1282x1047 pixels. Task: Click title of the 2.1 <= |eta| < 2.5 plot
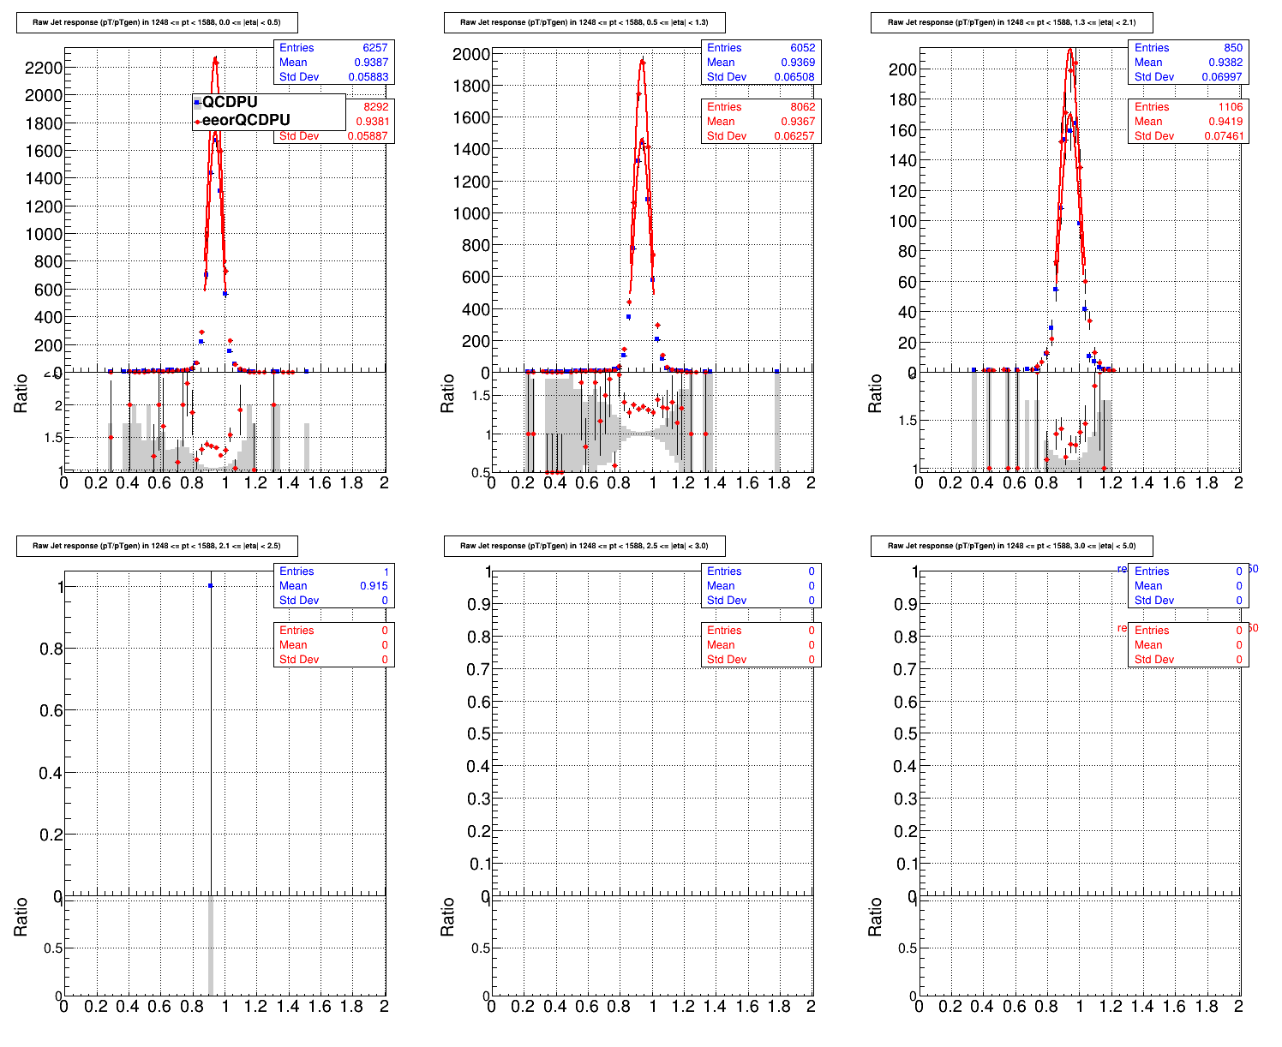(157, 546)
